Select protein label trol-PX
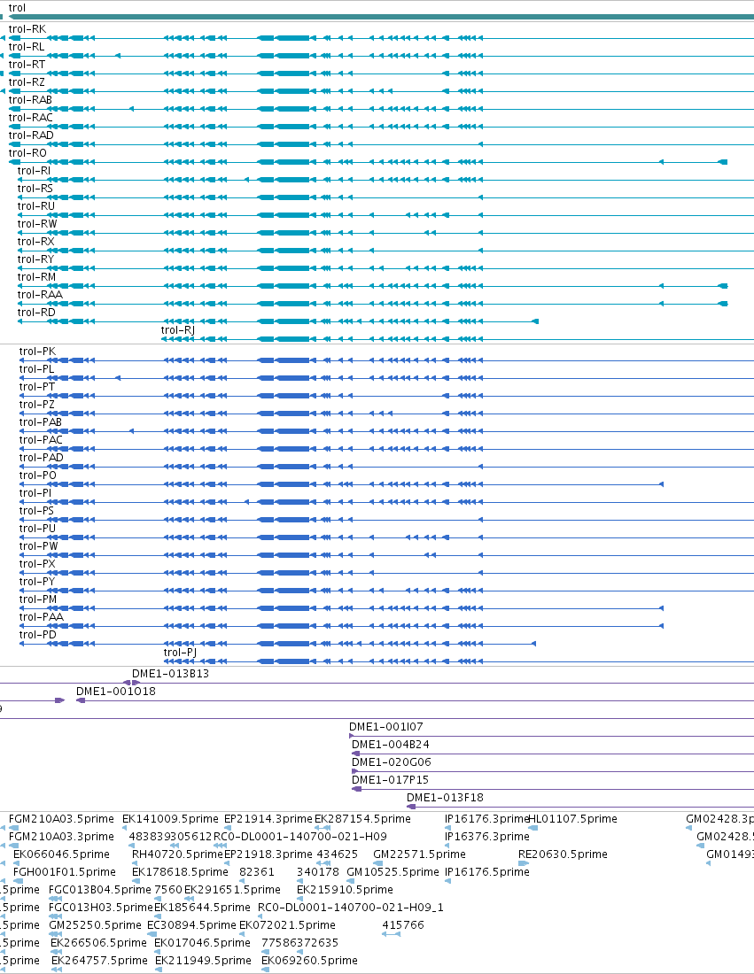Viewport: 754px width, 974px height. 37,564
